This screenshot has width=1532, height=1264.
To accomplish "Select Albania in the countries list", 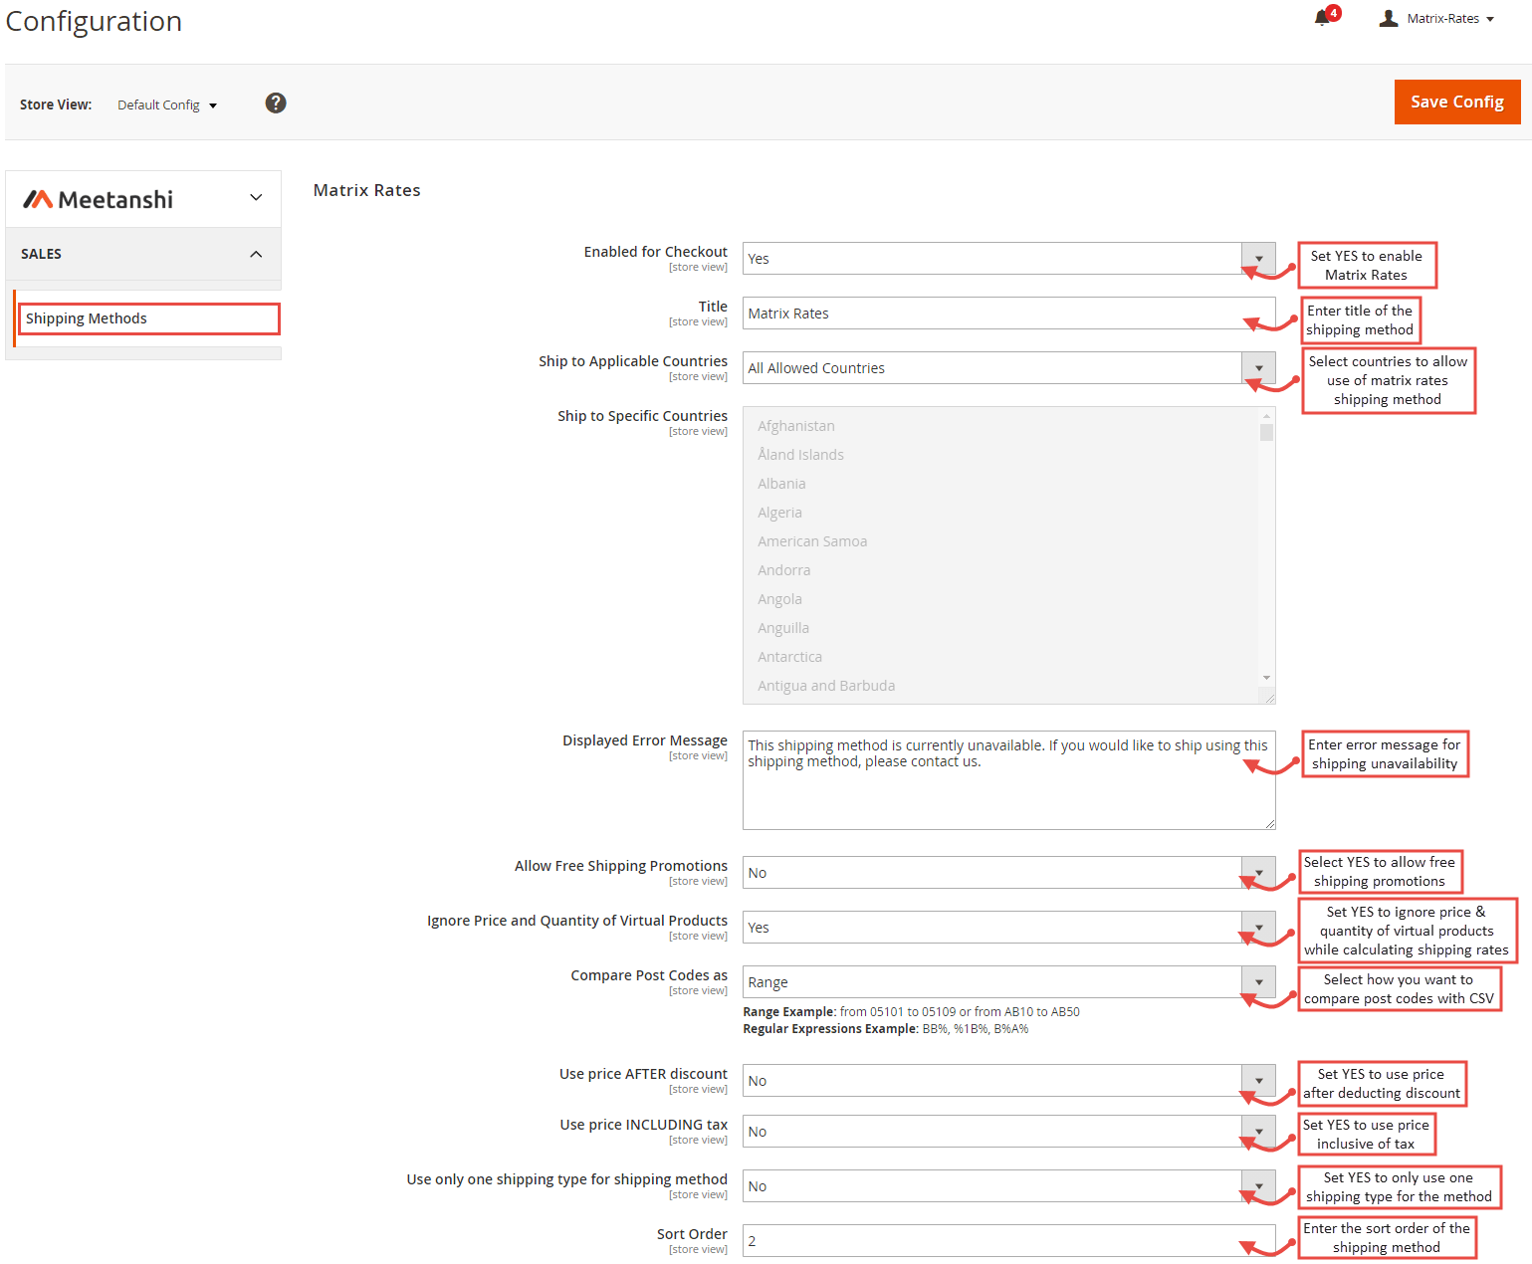I will (x=781, y=484).
